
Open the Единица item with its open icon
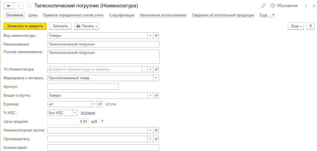point(100,104)
